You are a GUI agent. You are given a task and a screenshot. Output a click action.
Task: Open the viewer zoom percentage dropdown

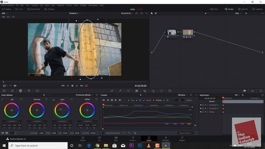point(5,13)
